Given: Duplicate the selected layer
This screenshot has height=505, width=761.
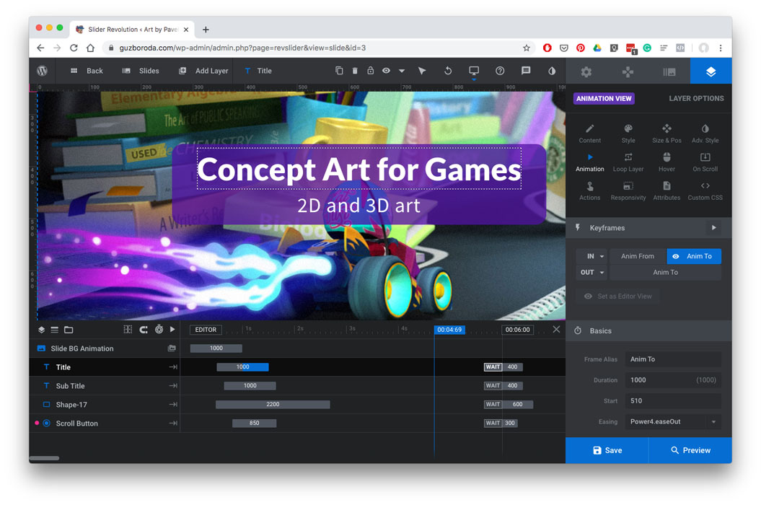Looking at the screenshot, I should (339, 71).
